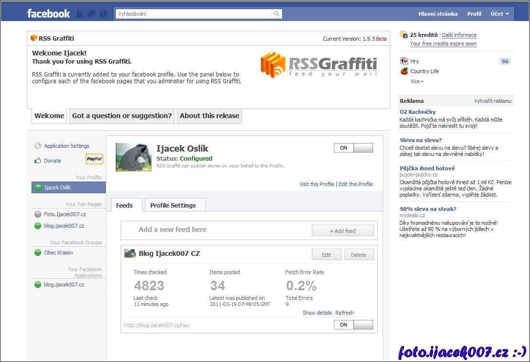Open the About this release tab
The image size is (530, 362).
click(x=209, y=116)
